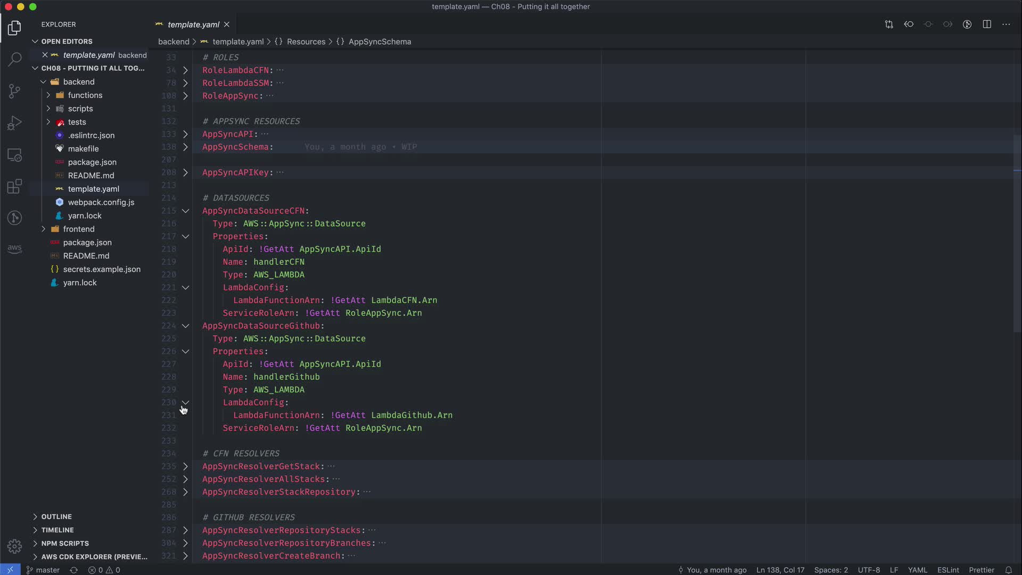The image size is (1022, 575).
Task: Open the Run and Debug view
Action: point(14,123)
